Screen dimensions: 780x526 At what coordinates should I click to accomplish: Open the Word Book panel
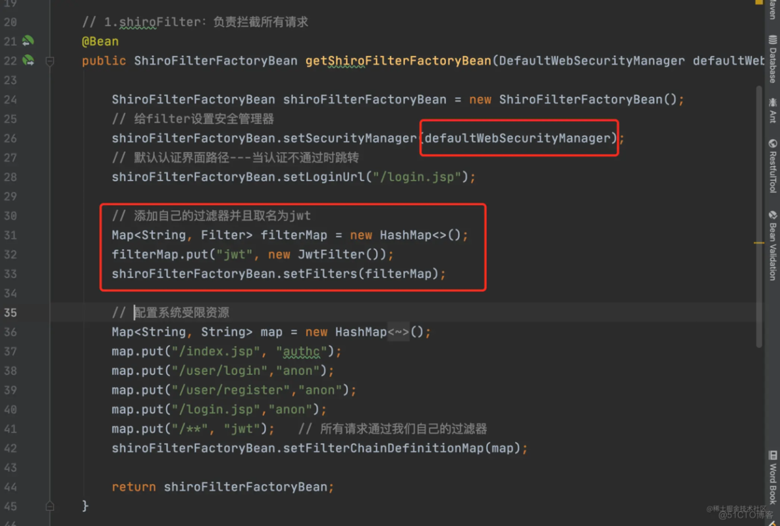point(772,476)
